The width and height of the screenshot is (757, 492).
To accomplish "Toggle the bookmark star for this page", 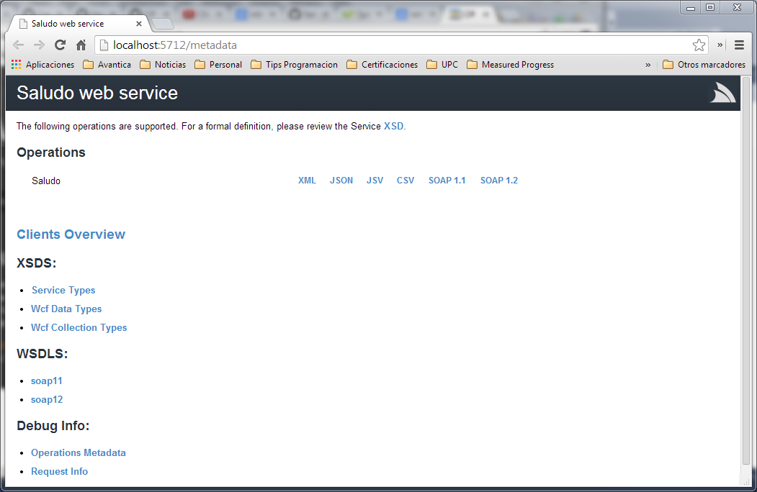I will [699, 45].
